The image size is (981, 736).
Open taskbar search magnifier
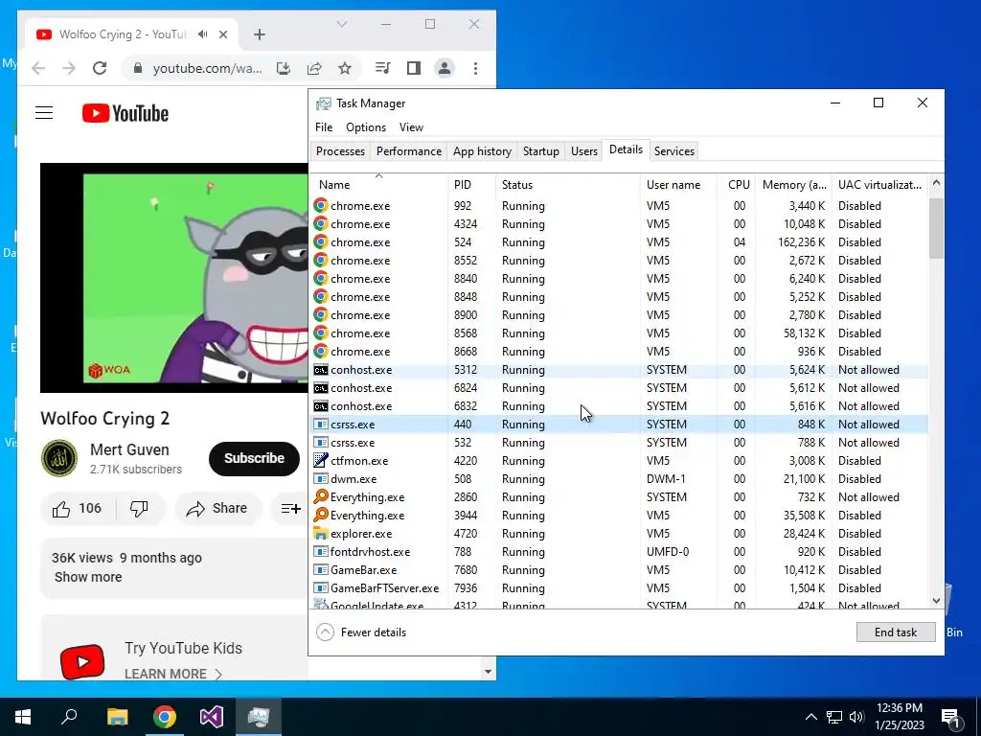[x=69, y=717]
